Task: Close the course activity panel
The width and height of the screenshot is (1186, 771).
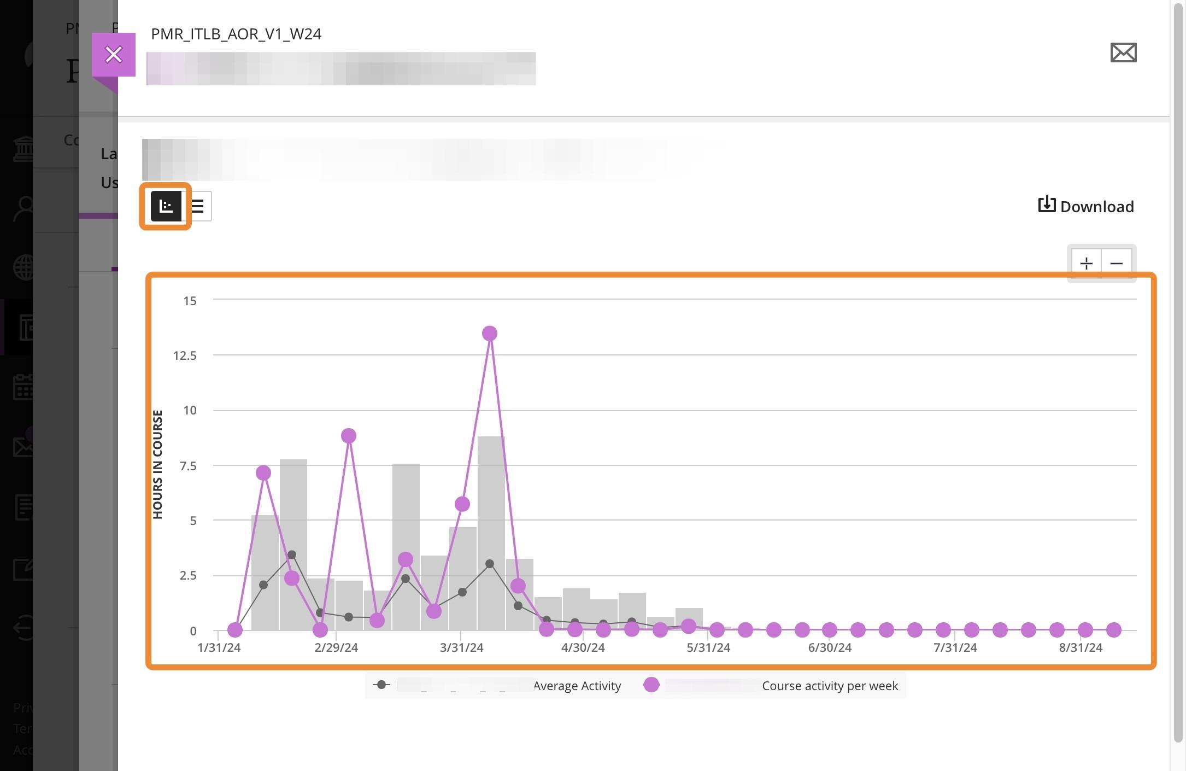Action: 113,55
